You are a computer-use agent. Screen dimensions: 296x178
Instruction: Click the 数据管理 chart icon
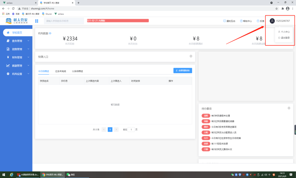[8, 65]
